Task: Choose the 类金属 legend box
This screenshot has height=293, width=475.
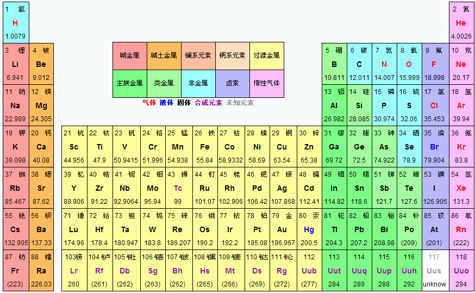Action: tap(164, 84)
